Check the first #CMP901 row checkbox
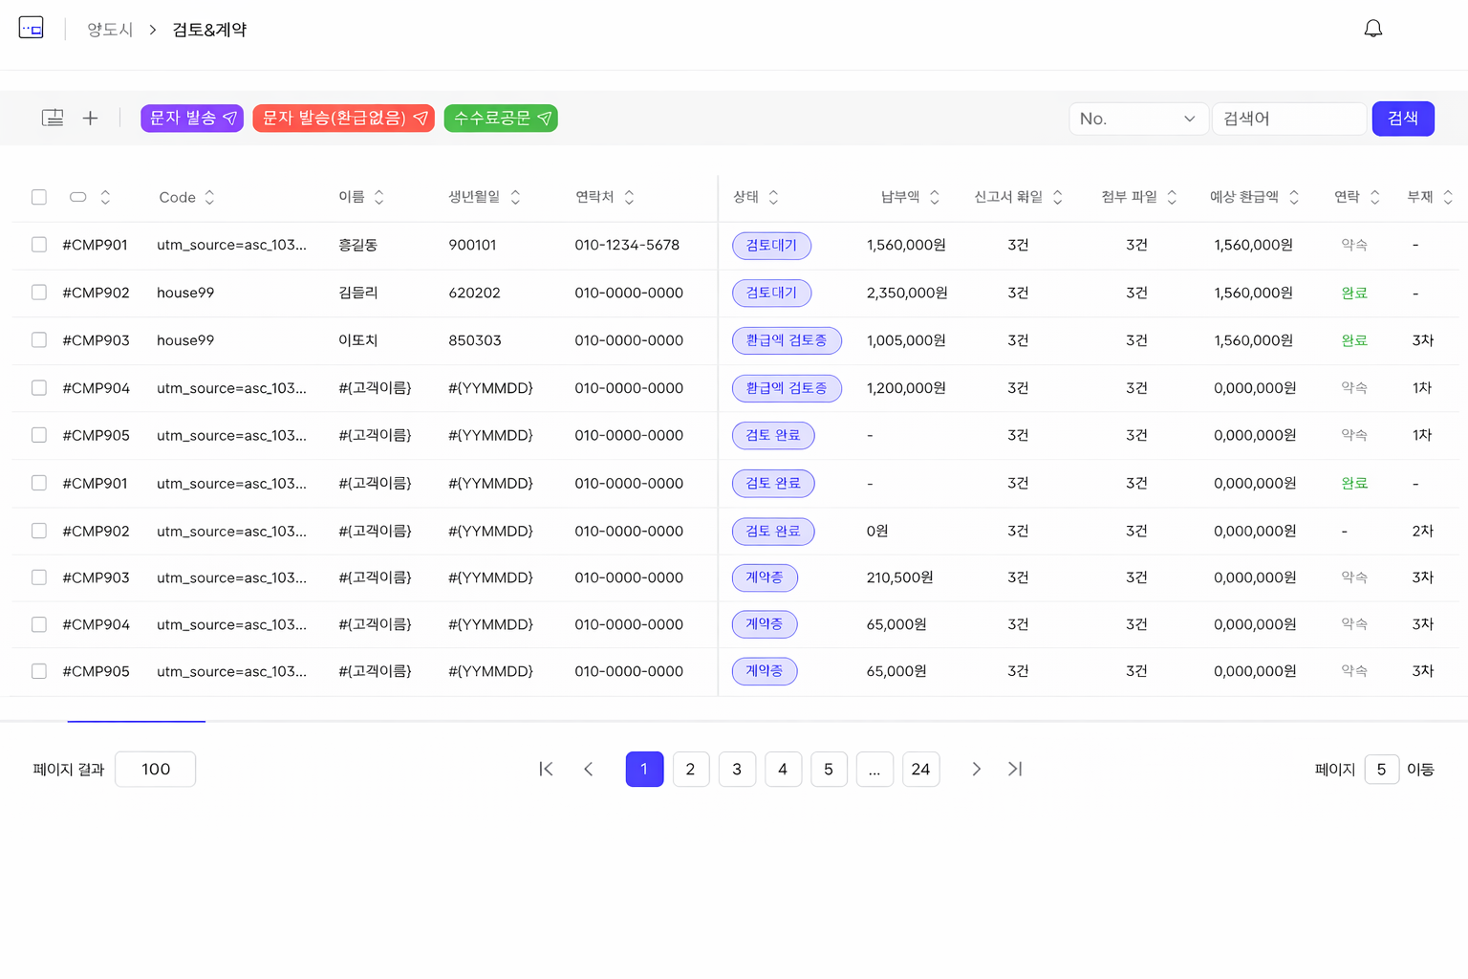This screenshot has height=979, width=1468. click(39, 245)
